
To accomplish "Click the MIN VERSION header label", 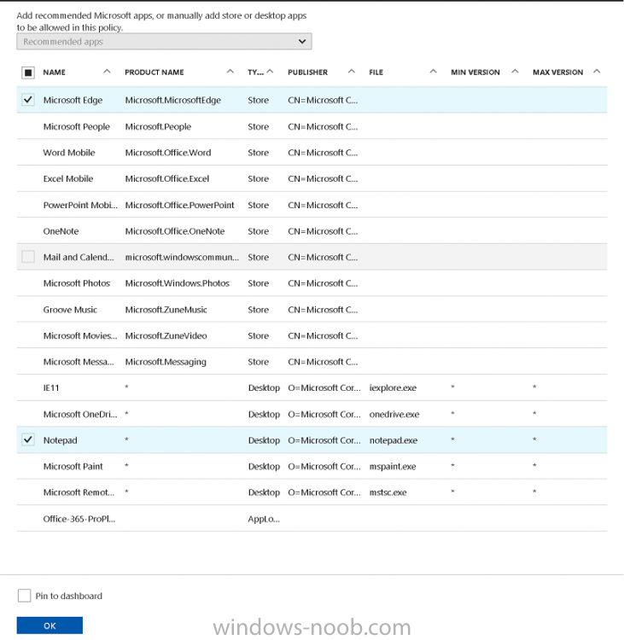I will (475, 73).
